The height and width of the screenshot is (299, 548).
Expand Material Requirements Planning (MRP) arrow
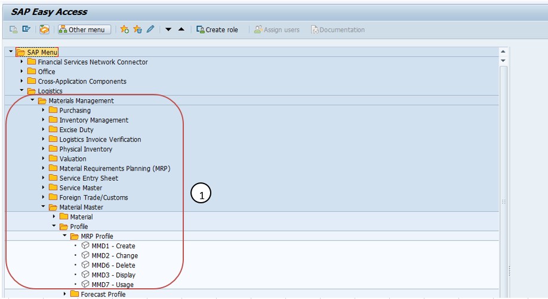coord(44,168)
